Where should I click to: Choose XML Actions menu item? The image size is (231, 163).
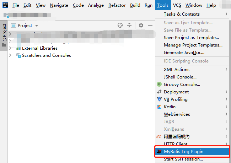click(192, 69)
